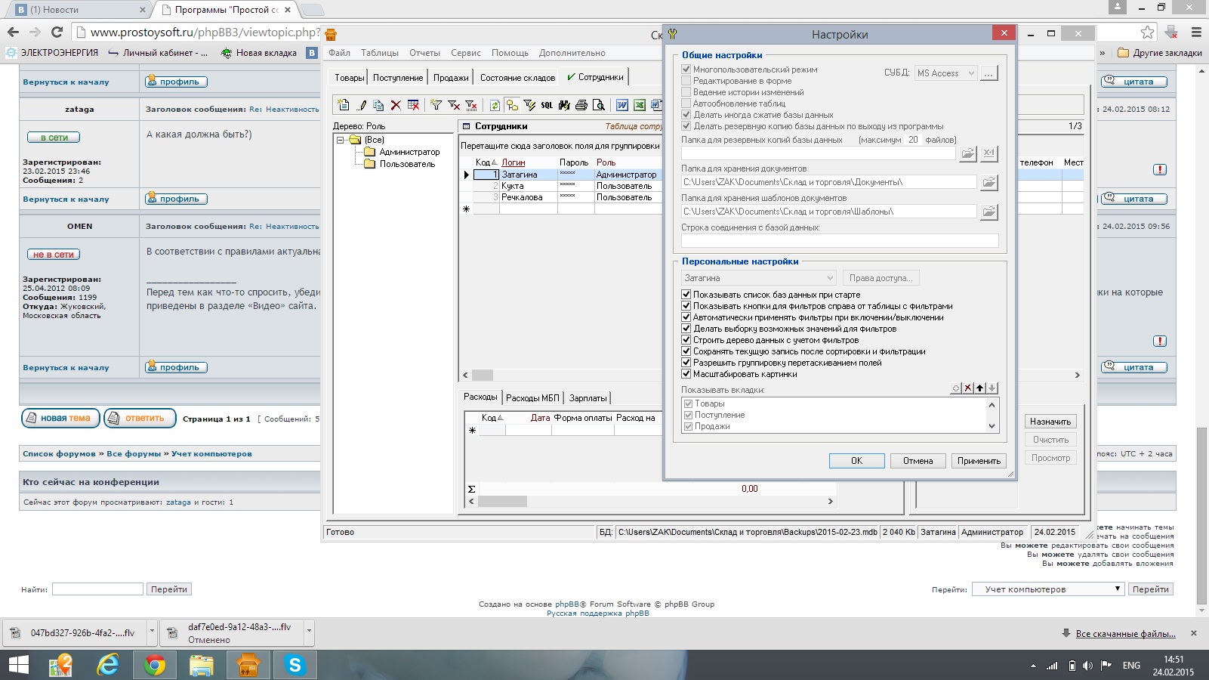Click move-up black arrow above tabs list
This screenshot has height=680, width=1209.
[x=980, y=388]
